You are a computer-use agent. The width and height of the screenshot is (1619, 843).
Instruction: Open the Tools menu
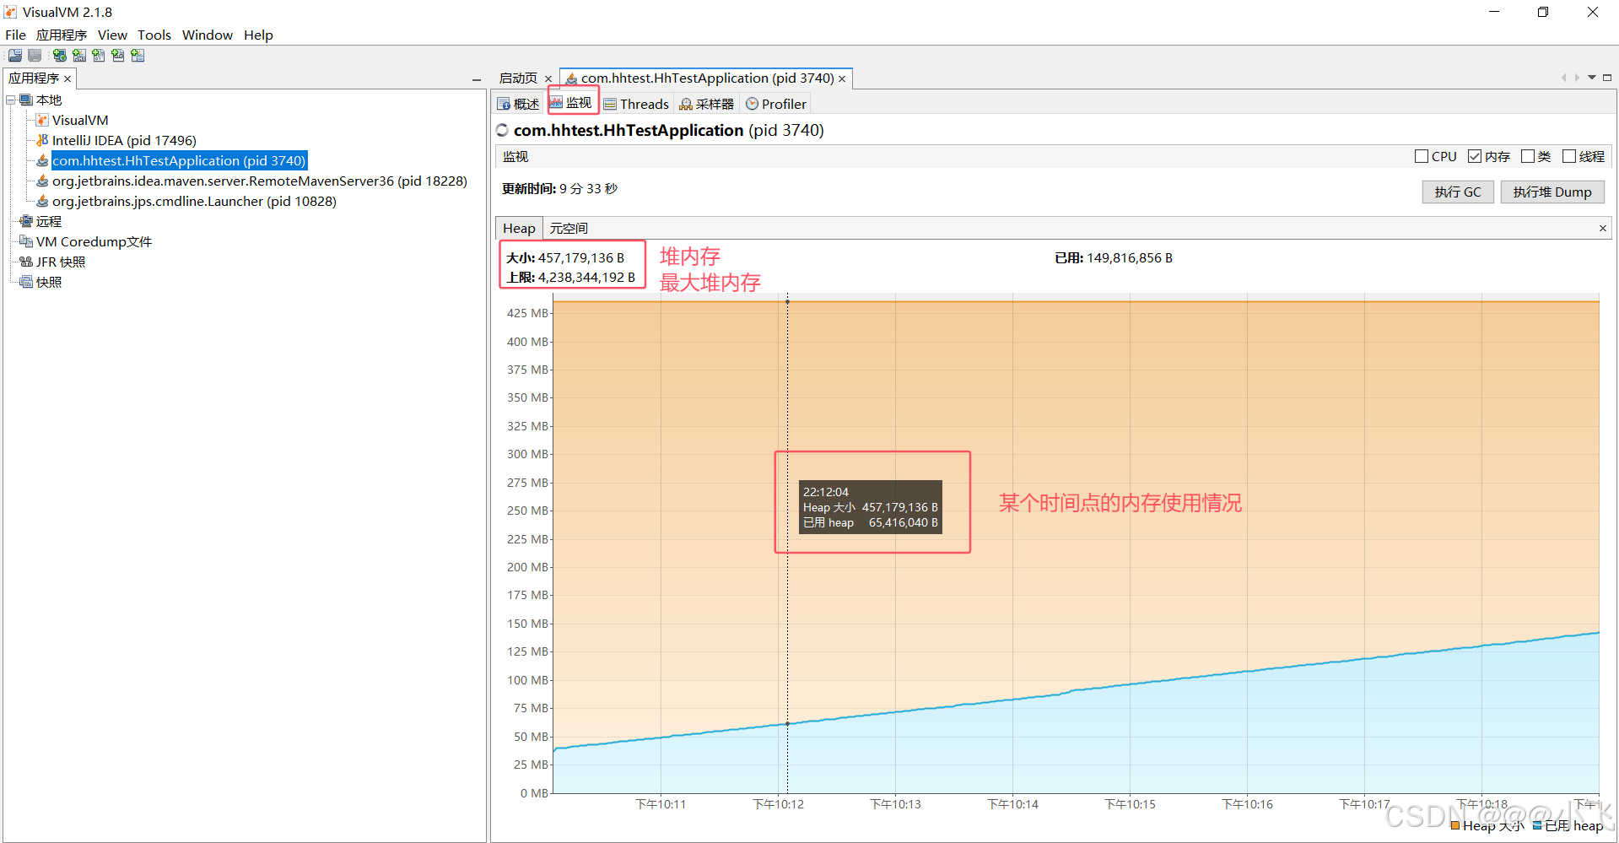(x=154, y=35)
